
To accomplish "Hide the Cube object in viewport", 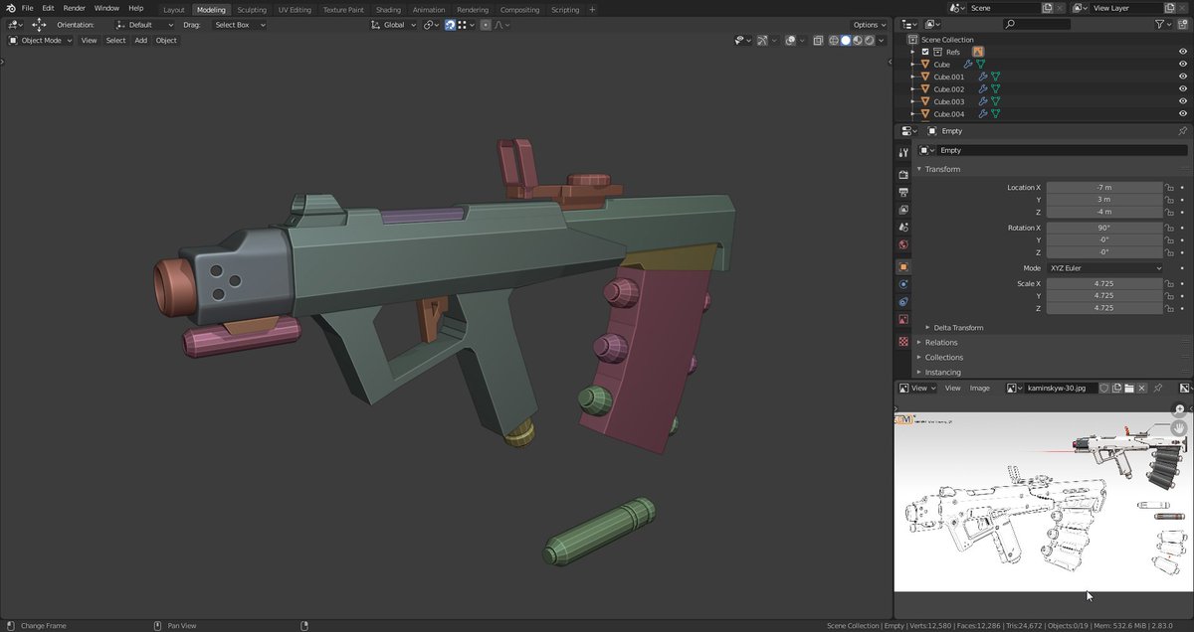I will click(1182, 65).
